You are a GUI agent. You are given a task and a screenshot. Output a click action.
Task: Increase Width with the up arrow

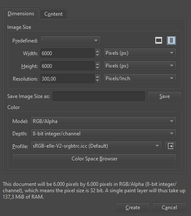click(x=97, y=51)
